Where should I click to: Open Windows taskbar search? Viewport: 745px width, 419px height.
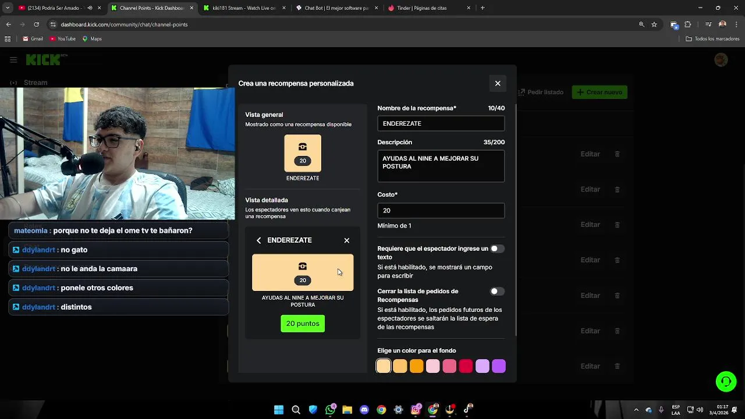296,410
